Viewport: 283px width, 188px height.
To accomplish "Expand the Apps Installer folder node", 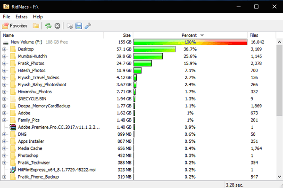I will pos(4,141).
